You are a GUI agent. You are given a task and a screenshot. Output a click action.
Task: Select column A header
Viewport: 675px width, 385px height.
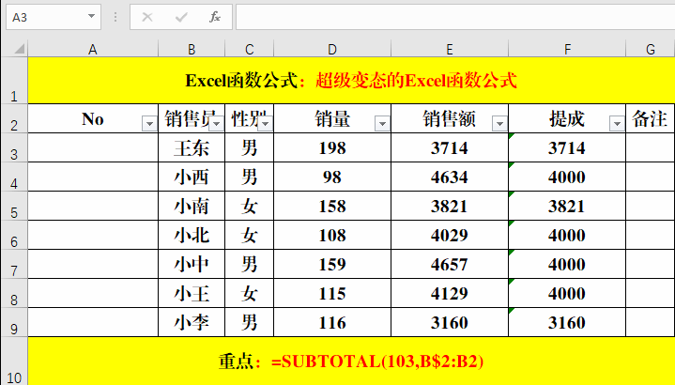tap(93, 49)
